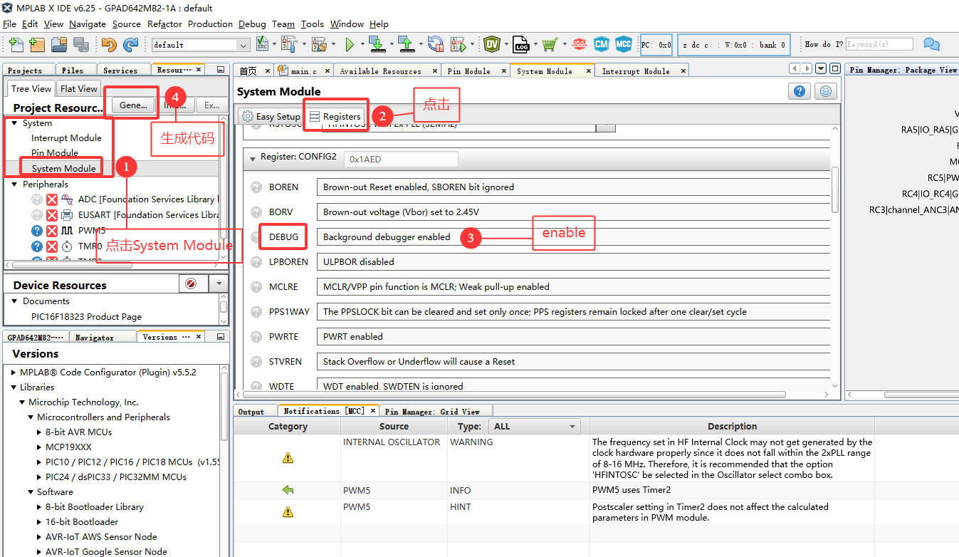Viewport: 959px width, 557px height.
Task: Click the Generate code button
Action: (133, 105)
